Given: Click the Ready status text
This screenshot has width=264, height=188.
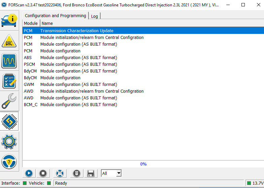Looking at the screenshot, I should pyautogui.click(x=61, y=183).
